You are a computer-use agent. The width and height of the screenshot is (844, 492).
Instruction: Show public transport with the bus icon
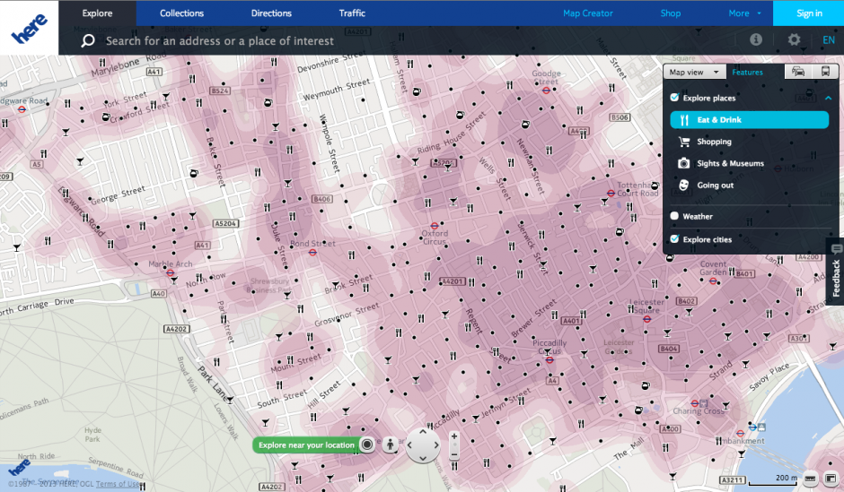[825, 72]
